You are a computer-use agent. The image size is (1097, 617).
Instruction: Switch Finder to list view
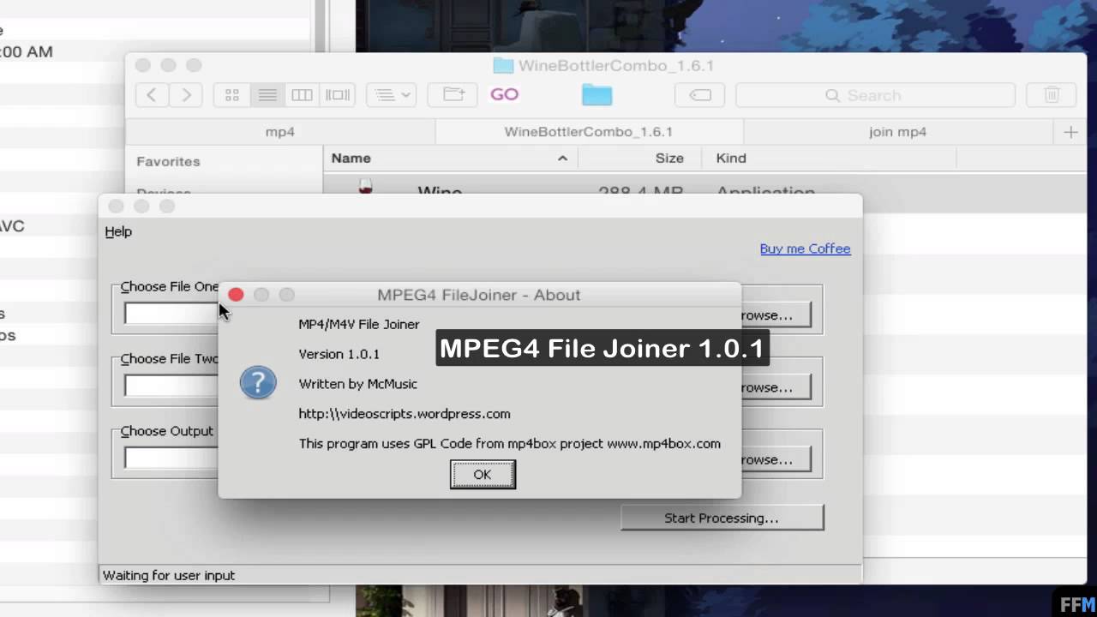tap(267, 95)
